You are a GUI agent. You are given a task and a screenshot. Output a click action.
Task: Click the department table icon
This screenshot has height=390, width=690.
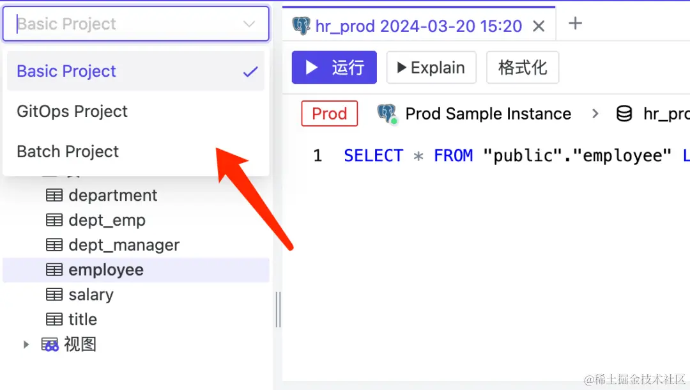(54, 195)
